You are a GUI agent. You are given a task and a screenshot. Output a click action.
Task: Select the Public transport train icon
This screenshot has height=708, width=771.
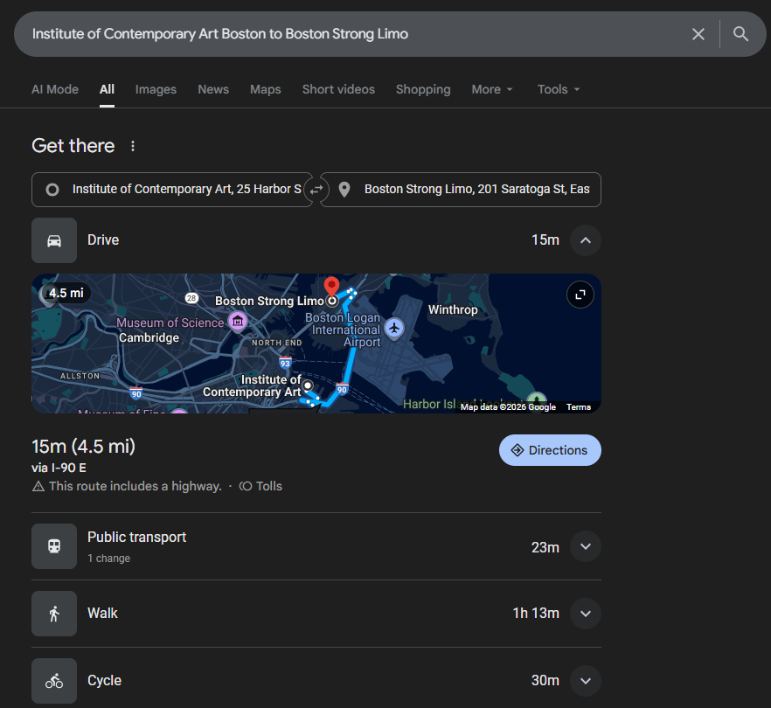pos(54,546)
